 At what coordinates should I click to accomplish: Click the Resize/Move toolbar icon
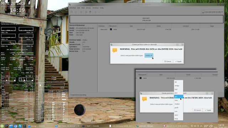click(81, 12)
